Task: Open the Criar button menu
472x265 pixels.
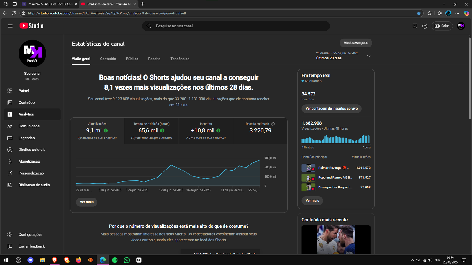Action: 442,26
